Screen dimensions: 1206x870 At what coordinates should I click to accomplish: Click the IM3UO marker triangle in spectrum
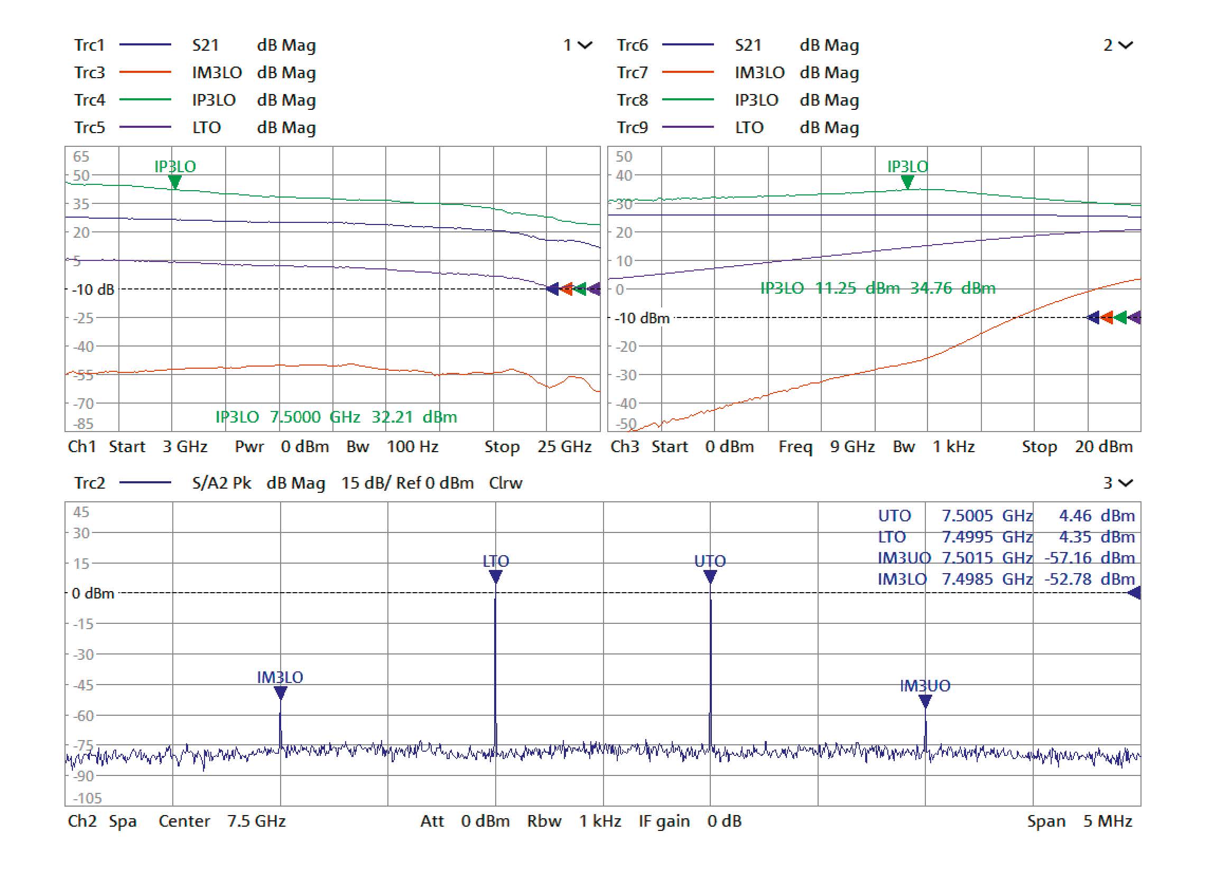click(x=925, y=701)
